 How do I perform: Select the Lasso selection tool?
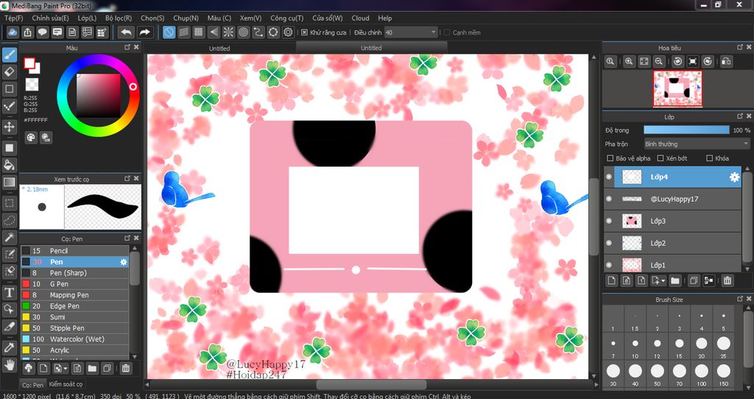click(9, 220)
